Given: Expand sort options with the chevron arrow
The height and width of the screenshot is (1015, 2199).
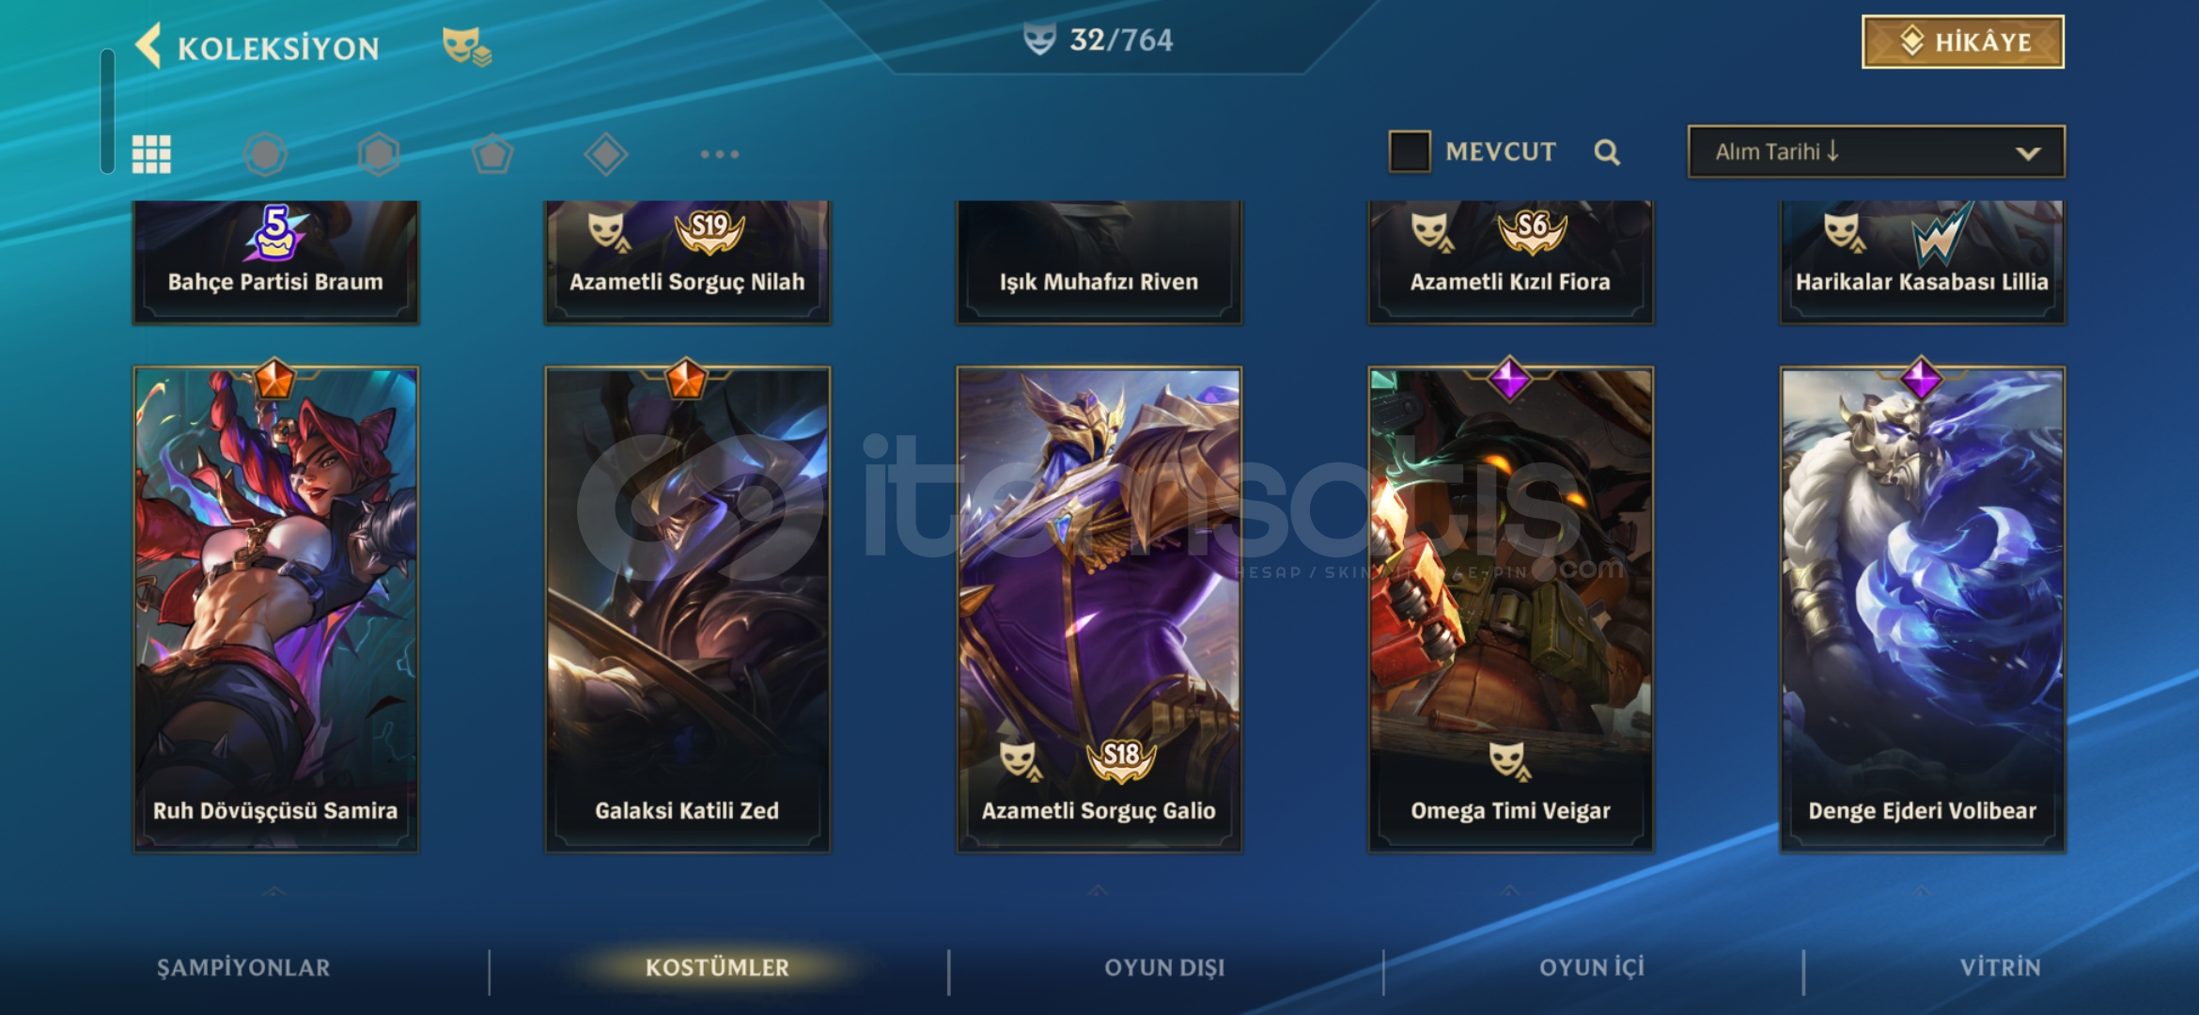Looking at the screenshot, I should [x=2028, y=153].
